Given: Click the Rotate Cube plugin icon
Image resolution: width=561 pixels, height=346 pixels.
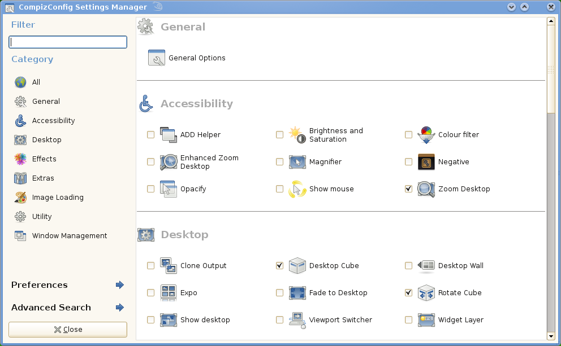Looking at the screenshot, I should pyautogui.click(x=426, y=293).
